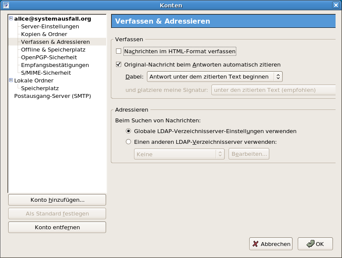The width and height of the screenshot is (342, 258).
Task: Select Einen anderen LDAP-Verzeichnisserver verwenden option
Action: (x=128, y=142)
